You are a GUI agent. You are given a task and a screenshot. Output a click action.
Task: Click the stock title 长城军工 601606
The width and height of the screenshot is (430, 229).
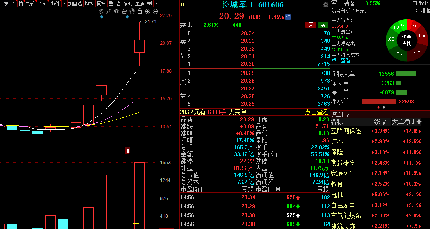[252, 5]
